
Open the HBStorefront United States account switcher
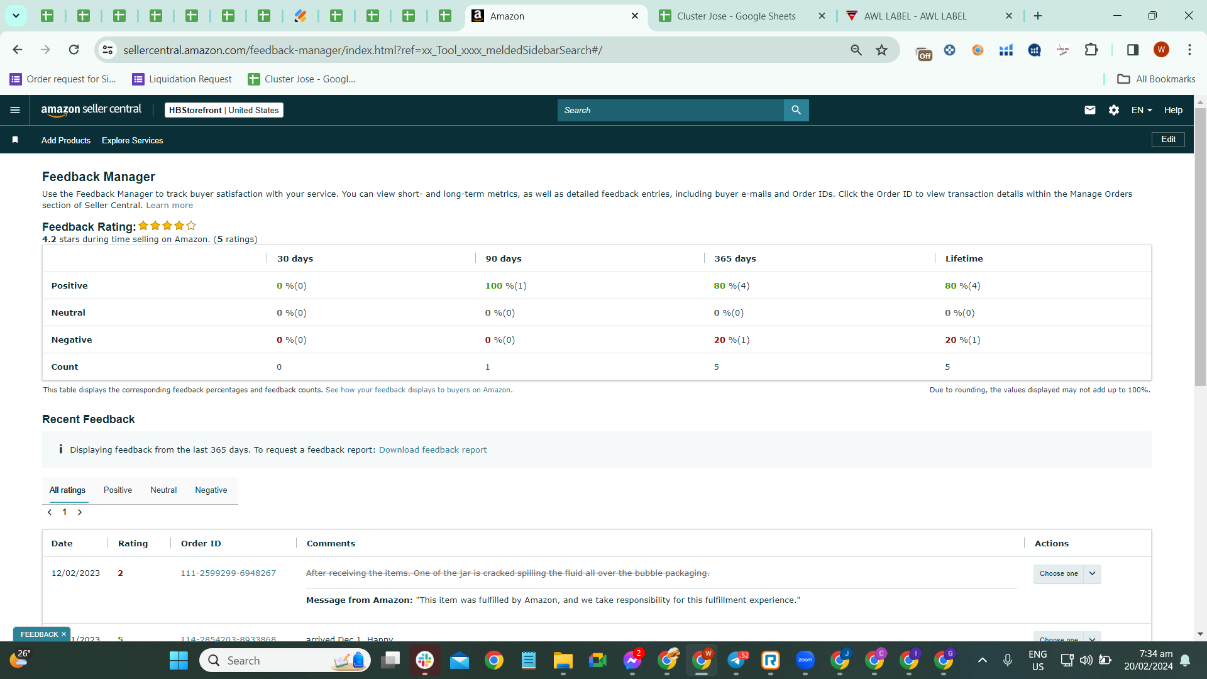coord(224,110)
